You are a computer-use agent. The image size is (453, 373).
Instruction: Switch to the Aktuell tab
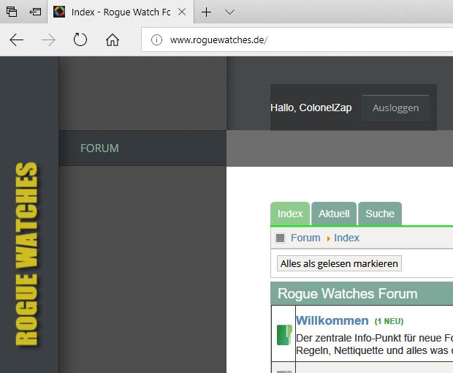click(x=334, y=214)
